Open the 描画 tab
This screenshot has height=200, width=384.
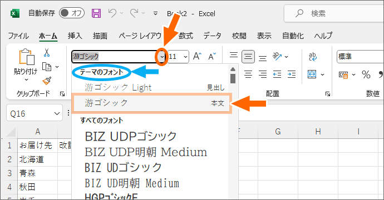coord(100,36)
